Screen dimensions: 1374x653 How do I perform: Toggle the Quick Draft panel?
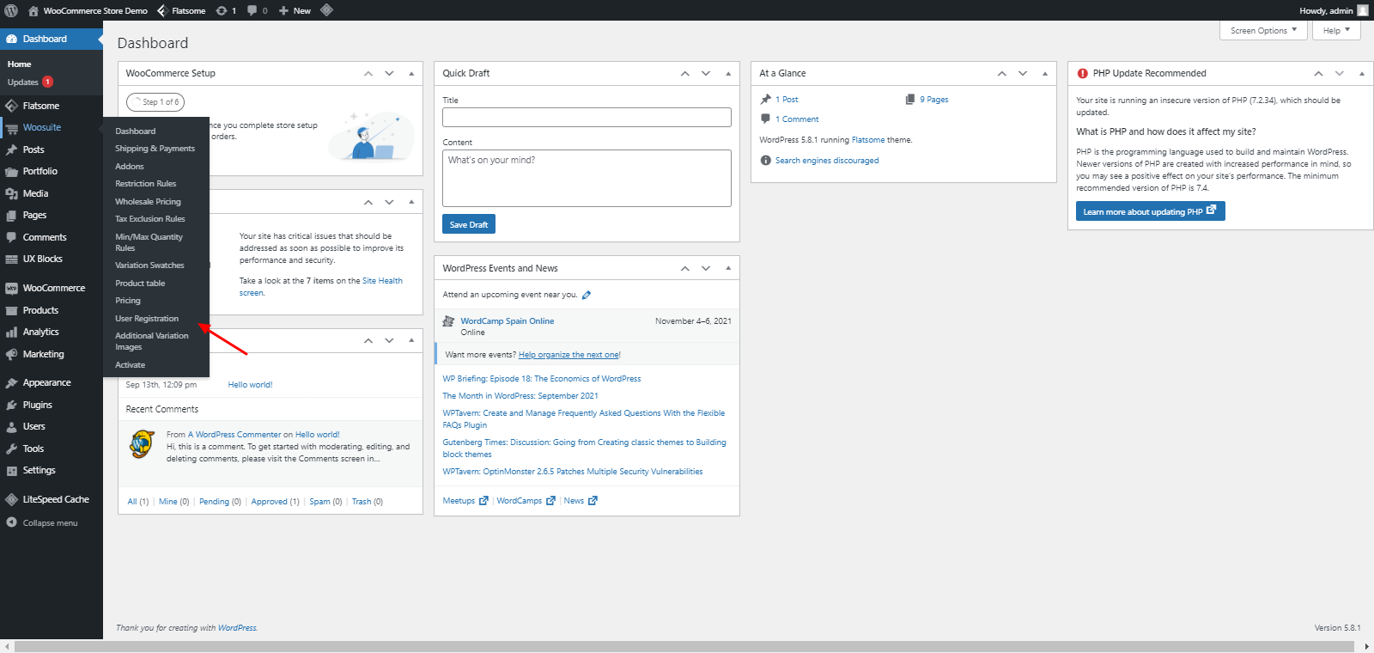[728, 73]
